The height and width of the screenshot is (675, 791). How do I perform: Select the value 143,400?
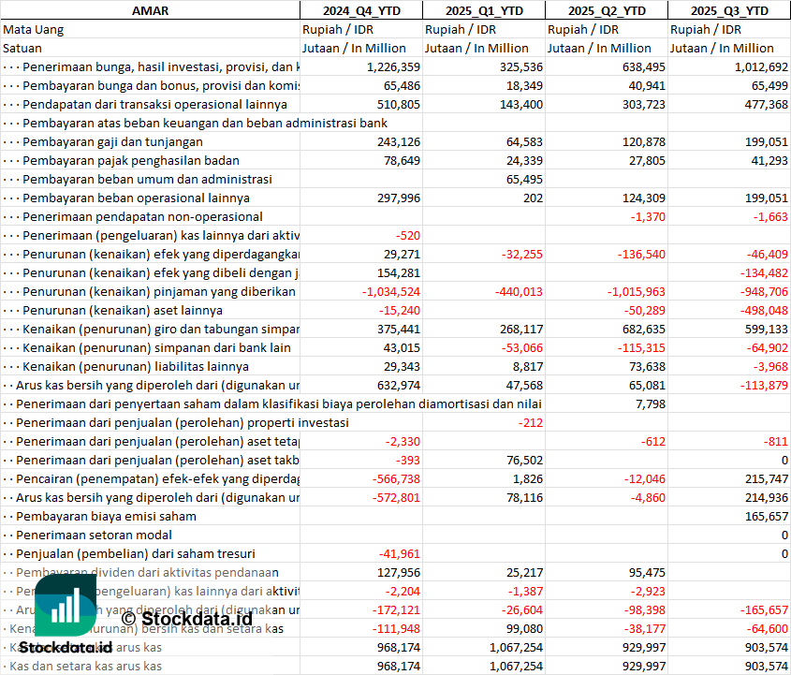click(521, 105)
